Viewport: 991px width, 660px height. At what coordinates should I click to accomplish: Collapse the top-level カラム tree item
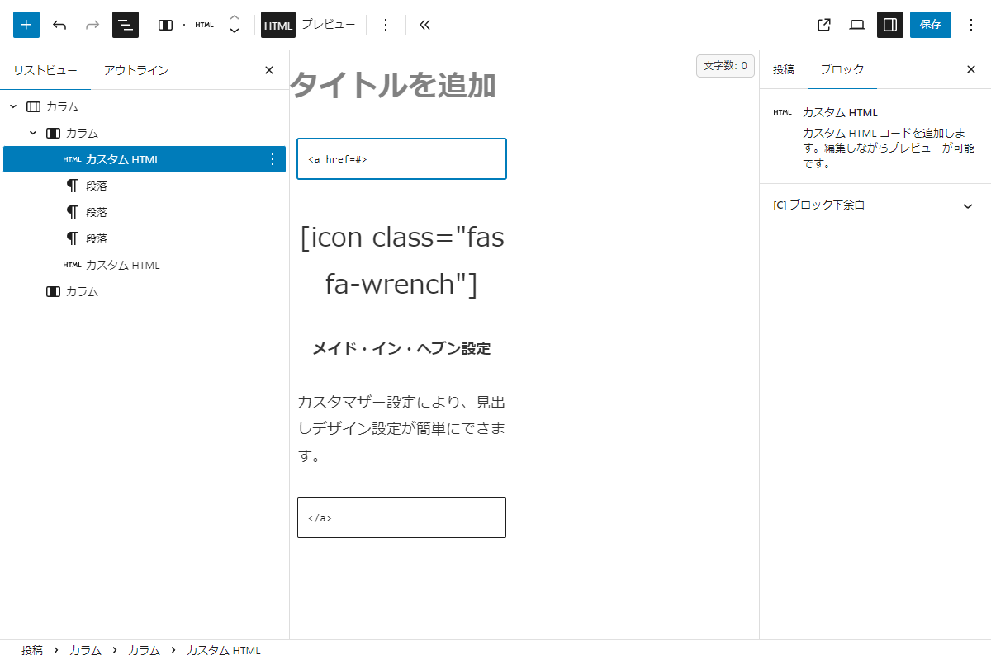[x=13, y=106]
